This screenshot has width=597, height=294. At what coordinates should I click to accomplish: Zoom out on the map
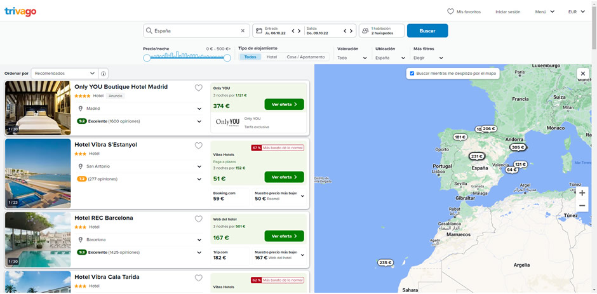coord(582,206)
